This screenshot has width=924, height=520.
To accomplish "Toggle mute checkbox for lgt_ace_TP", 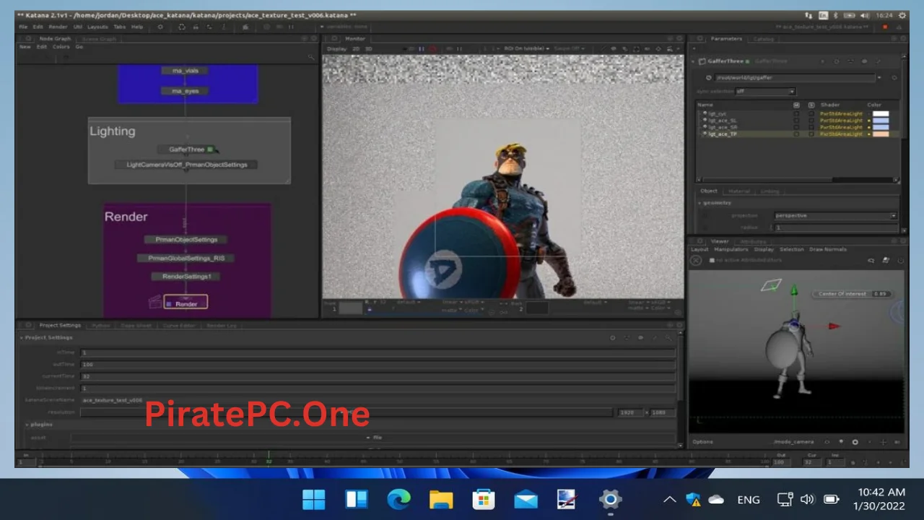I will [x=796, y=134].
